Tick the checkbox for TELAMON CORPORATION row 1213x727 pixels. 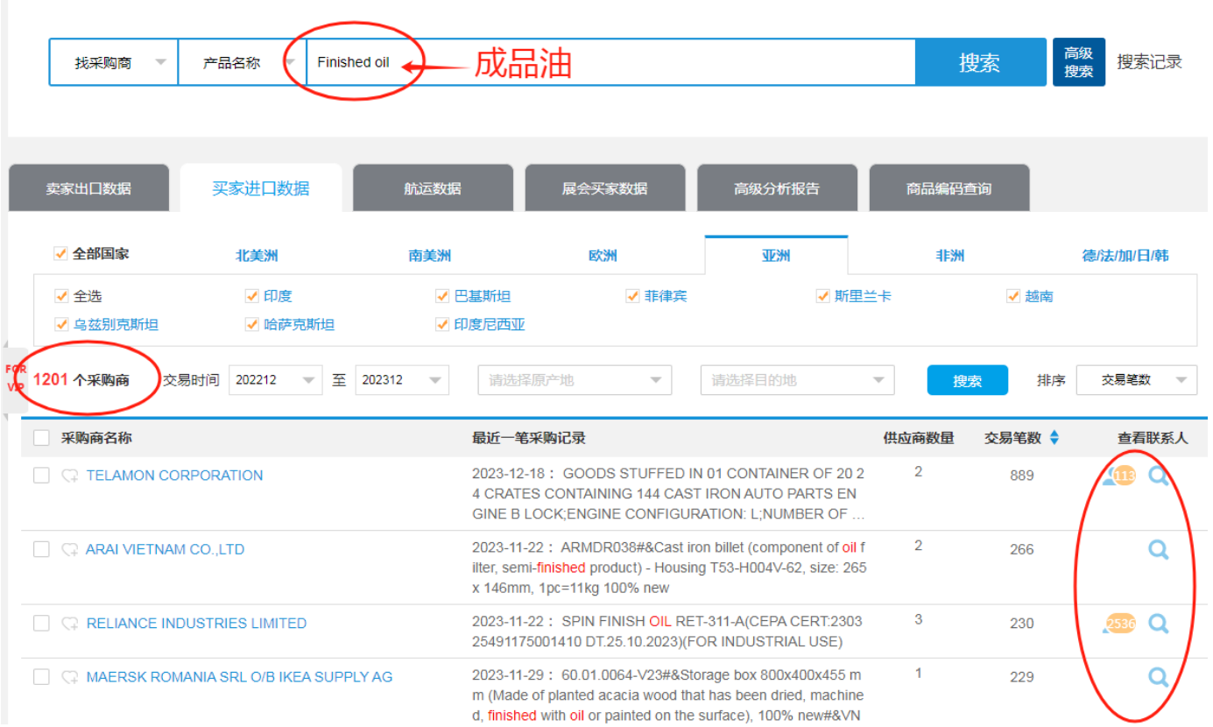pos(41,476)
